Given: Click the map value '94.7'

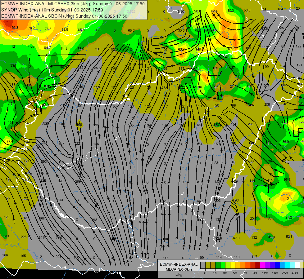Looking at the screenshot, I should click(47, 48).
